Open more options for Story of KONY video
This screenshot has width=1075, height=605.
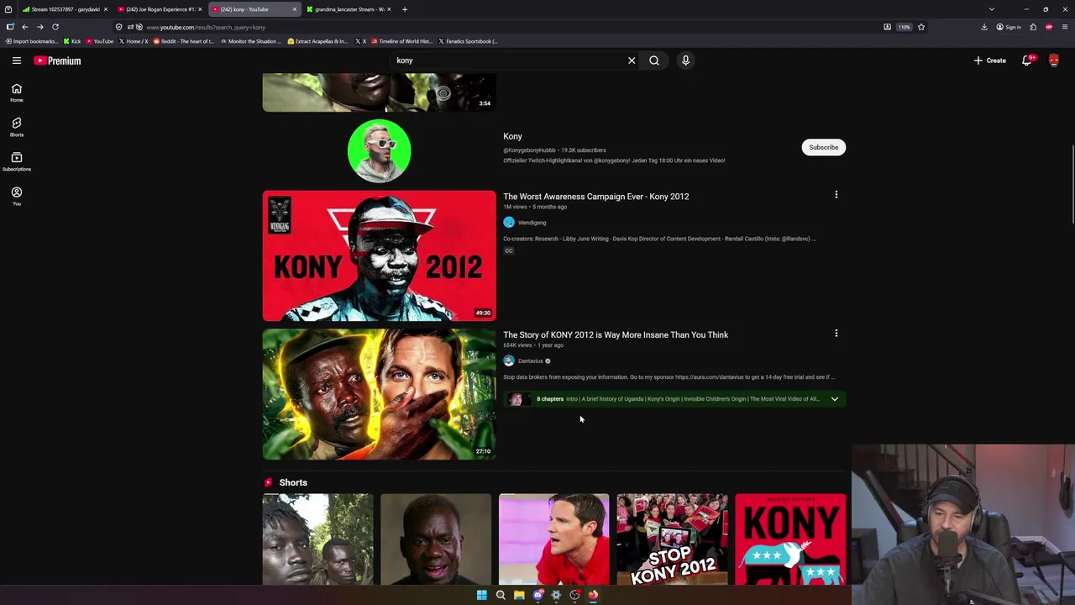[x=836, y=334]
